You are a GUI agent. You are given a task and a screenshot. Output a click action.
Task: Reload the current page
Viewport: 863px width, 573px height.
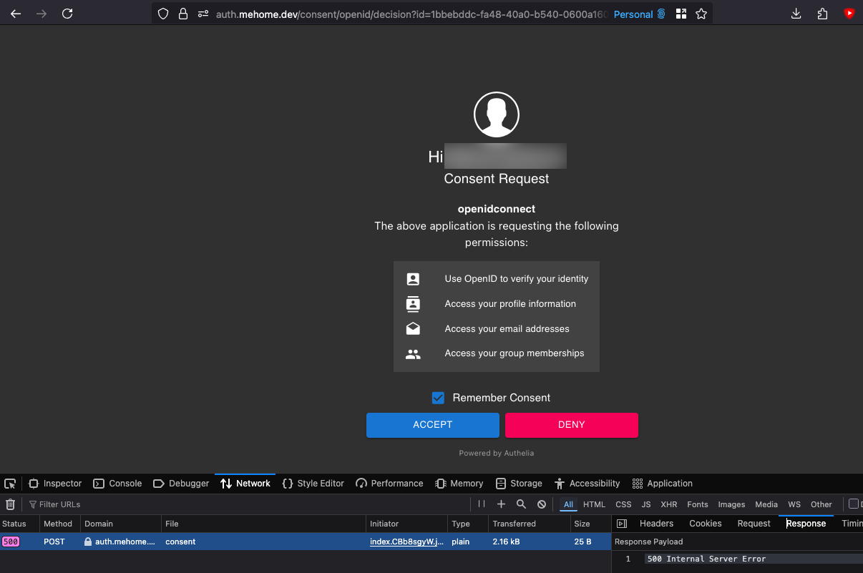(67, 14)
